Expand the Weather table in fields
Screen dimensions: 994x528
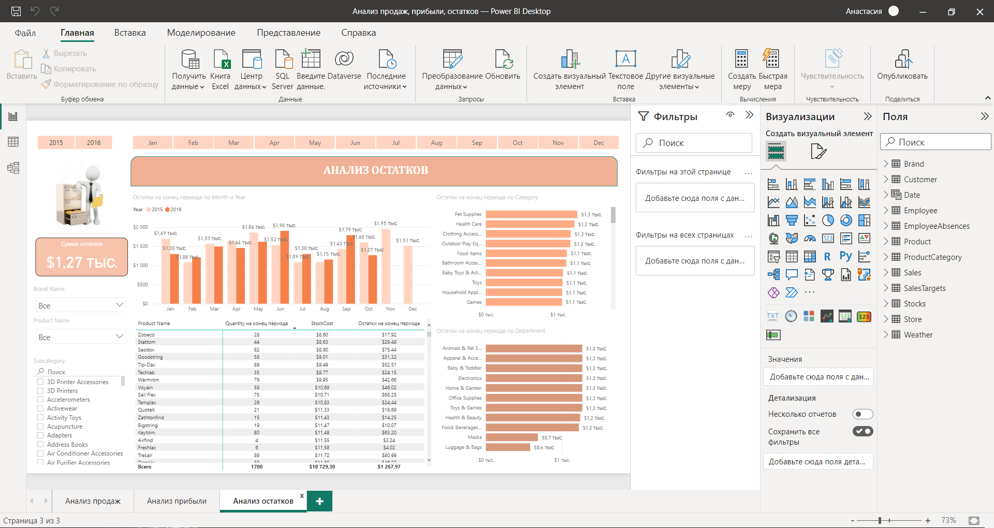point(886,334)
